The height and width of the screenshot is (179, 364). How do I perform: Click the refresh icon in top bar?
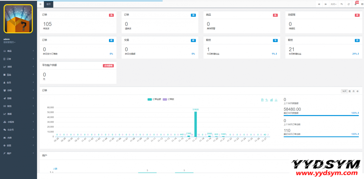[x=349, y=4]
